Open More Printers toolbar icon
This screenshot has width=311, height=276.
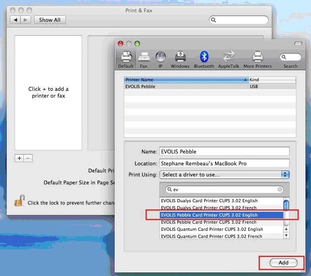click(257, 59)
